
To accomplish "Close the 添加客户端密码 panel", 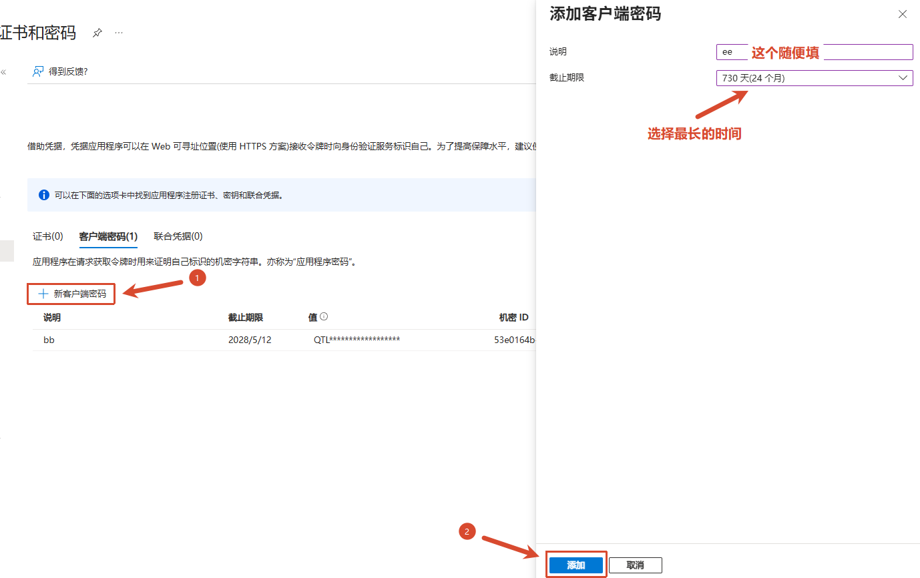I will 903,14.
